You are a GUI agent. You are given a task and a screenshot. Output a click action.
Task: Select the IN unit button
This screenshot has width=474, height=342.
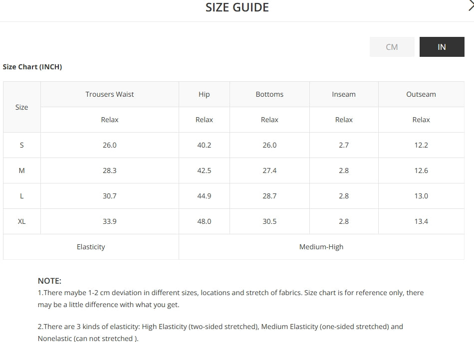tap(442, 47)
